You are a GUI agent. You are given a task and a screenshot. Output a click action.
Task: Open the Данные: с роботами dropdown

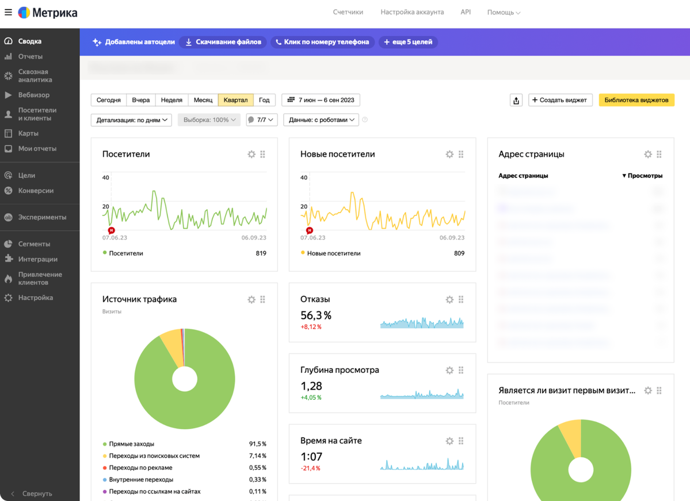(321, 120)
